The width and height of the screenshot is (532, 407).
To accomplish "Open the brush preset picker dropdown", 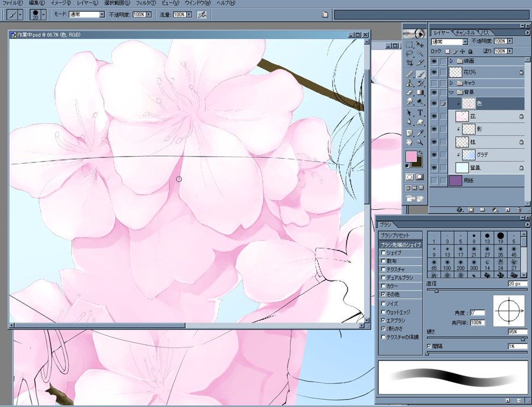I will [43, 15].
